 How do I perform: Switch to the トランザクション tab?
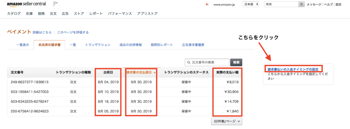coord(98,45)
